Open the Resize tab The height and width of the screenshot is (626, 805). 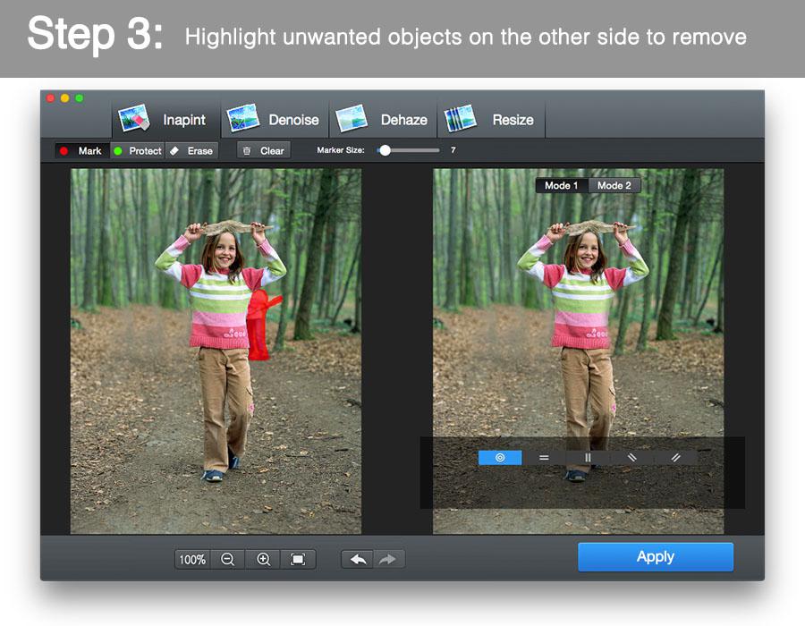[x=491, y=120]
